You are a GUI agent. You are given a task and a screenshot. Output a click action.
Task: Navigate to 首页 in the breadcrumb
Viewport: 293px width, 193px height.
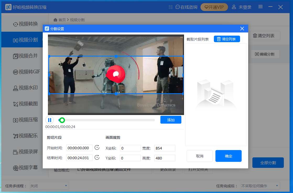click(62, 20)
